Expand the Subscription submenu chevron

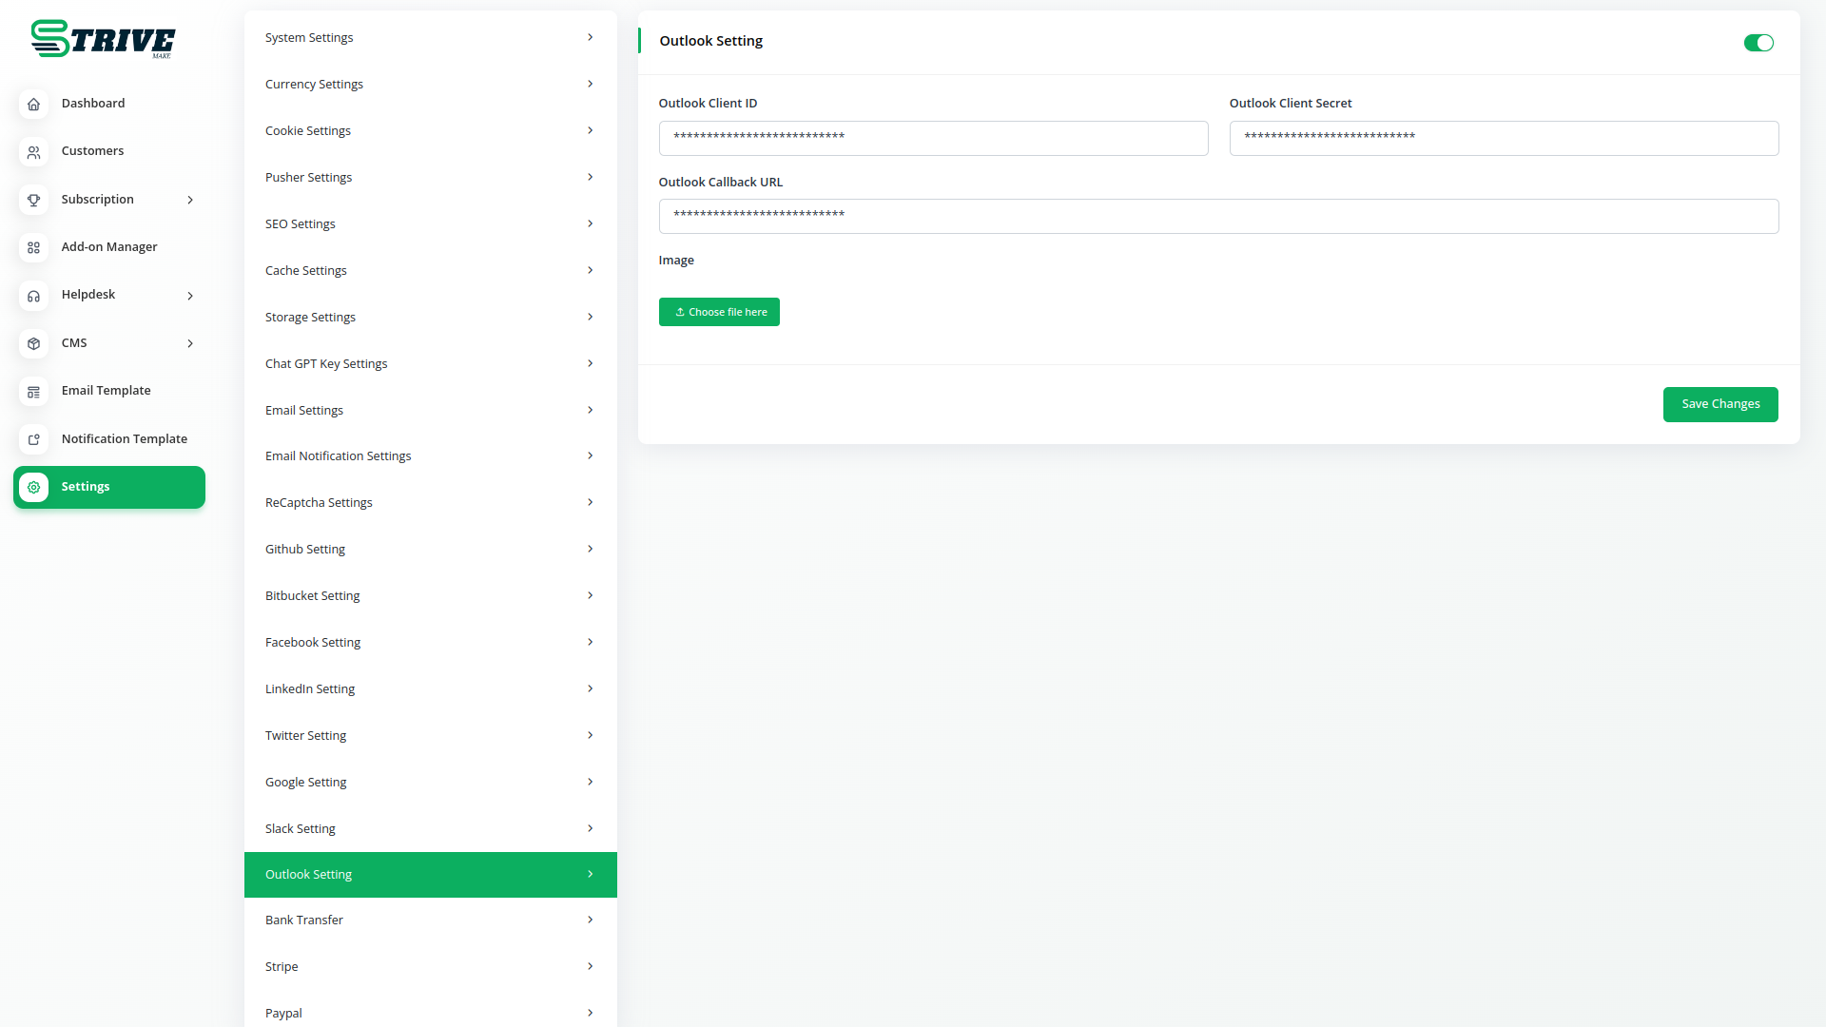click(x=190, y=200)
